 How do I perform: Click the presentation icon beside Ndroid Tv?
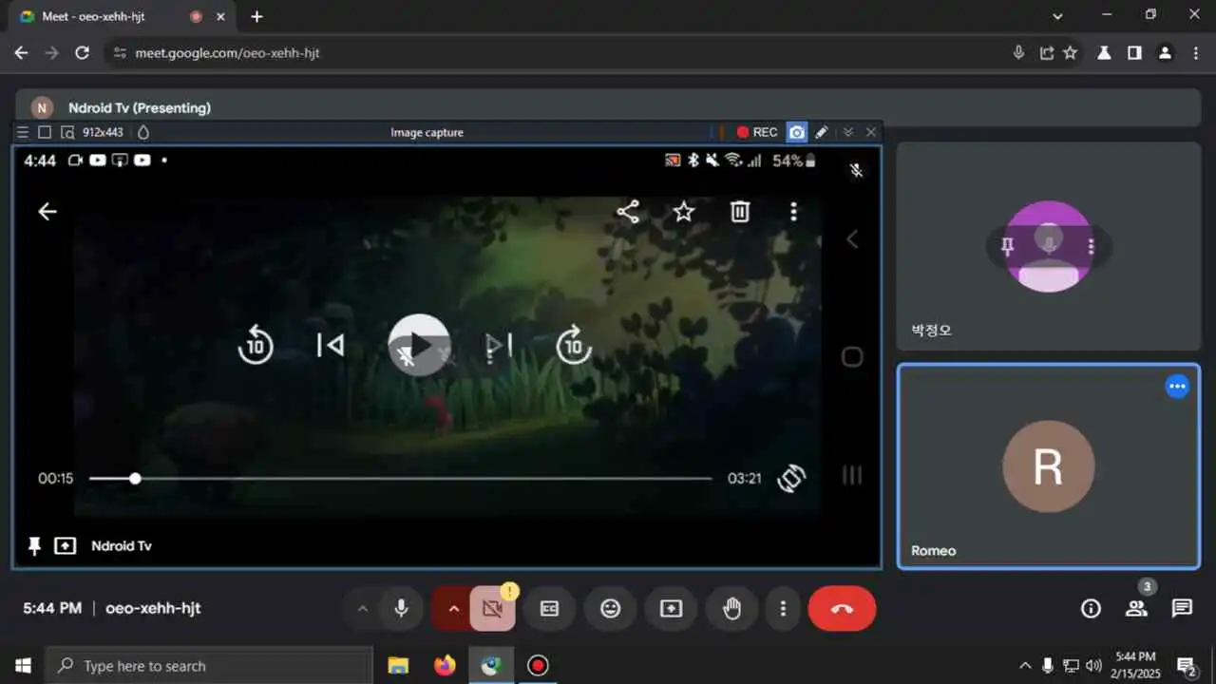pyautogui.click(x=65, y=546)
